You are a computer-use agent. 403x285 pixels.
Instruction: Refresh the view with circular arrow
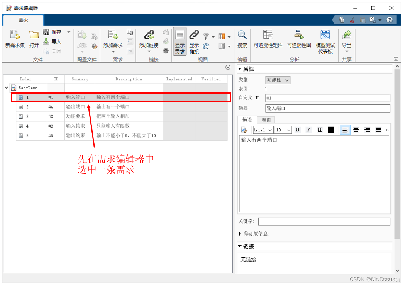(206, 46)
